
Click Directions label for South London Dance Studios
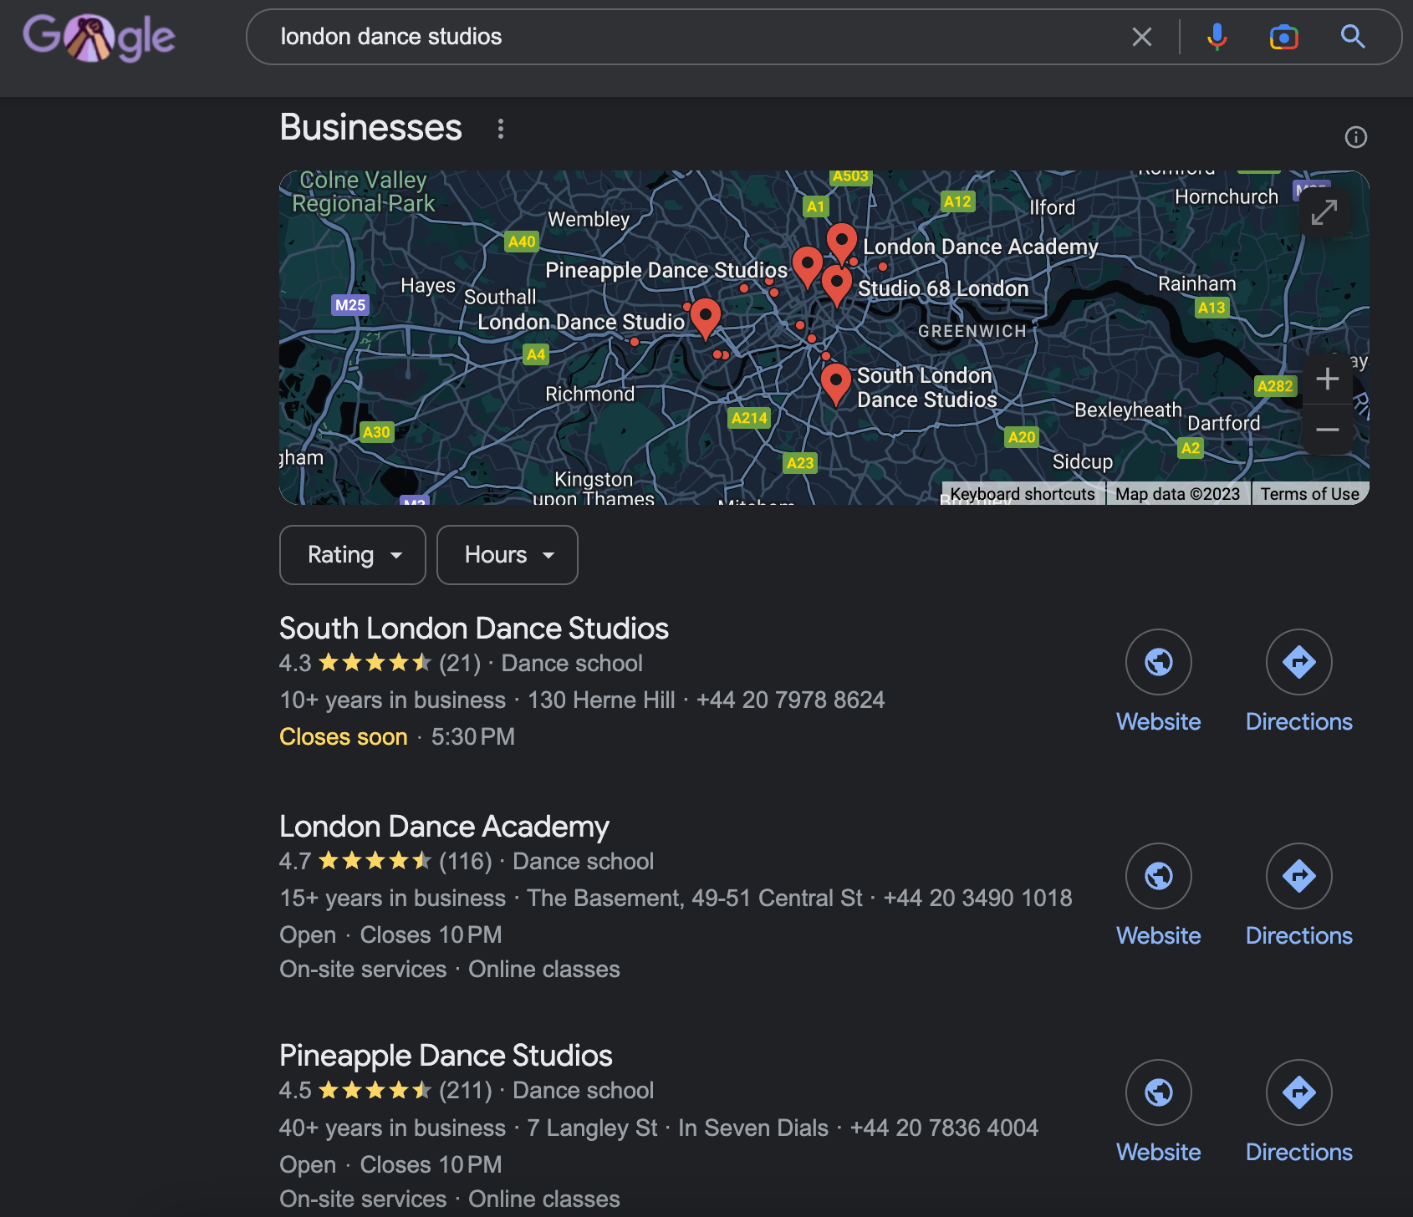1299,721
